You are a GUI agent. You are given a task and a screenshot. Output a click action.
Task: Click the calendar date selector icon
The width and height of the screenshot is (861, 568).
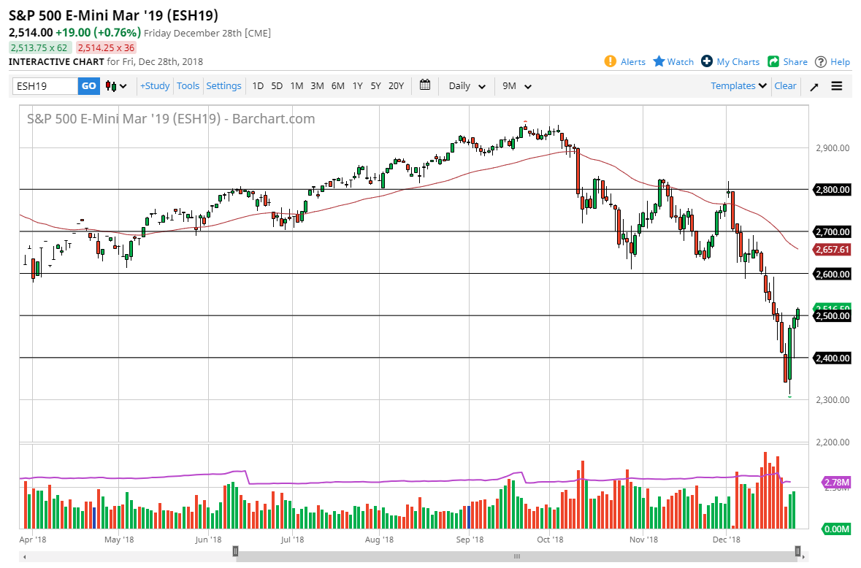point(425,85)
